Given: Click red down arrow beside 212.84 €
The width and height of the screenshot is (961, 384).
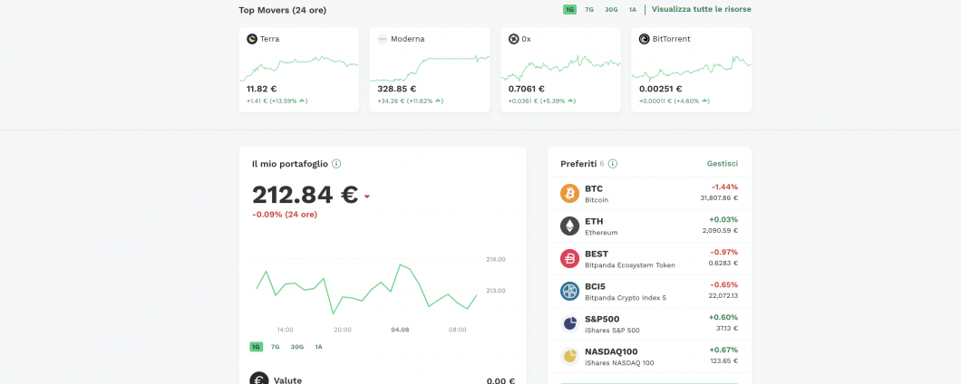Looking at the screenshot, I should (x=367, y=197).
